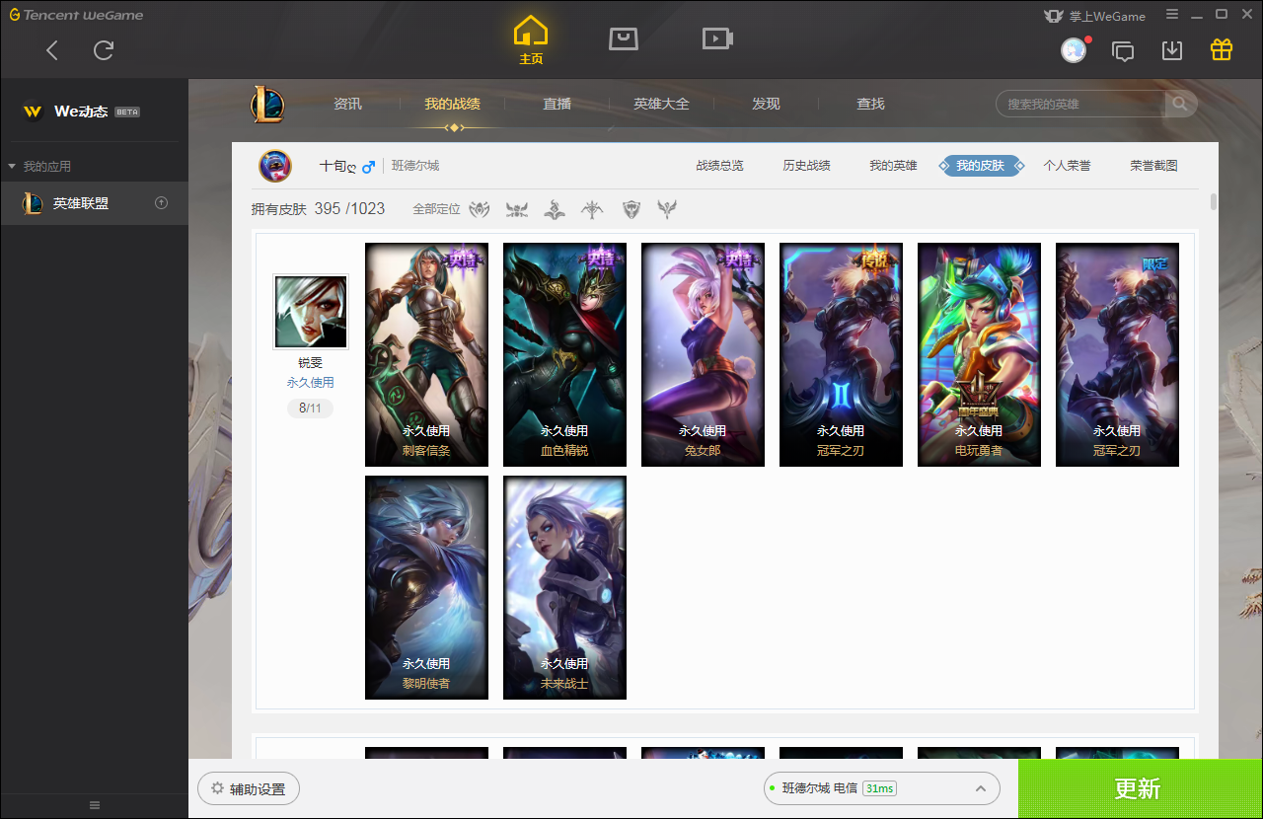Screen dimensions: 1263x819
Task: Refresh the page with the reload icon
Action: 104,50
